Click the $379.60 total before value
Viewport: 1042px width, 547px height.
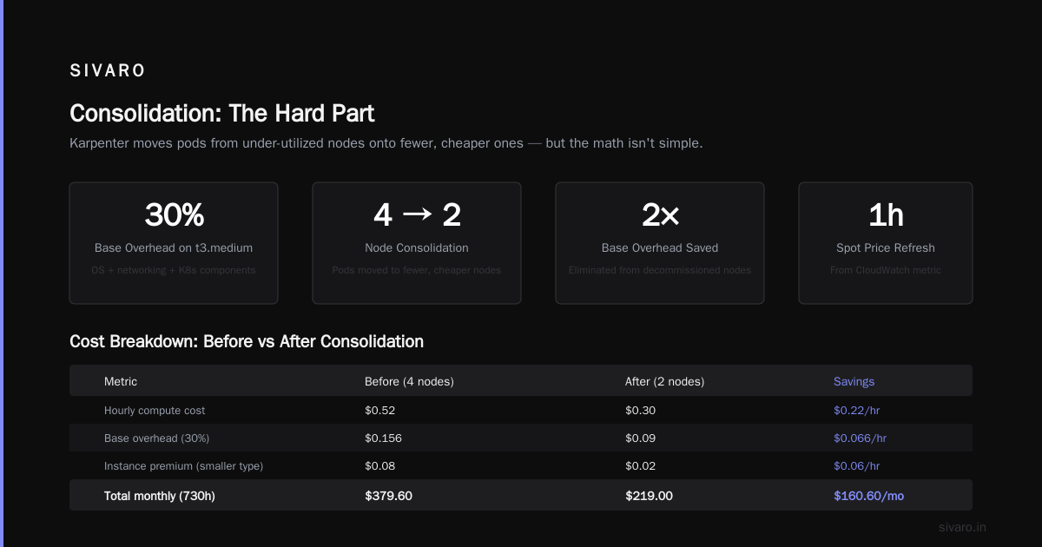pyautogui.click(x=388, y=496)
